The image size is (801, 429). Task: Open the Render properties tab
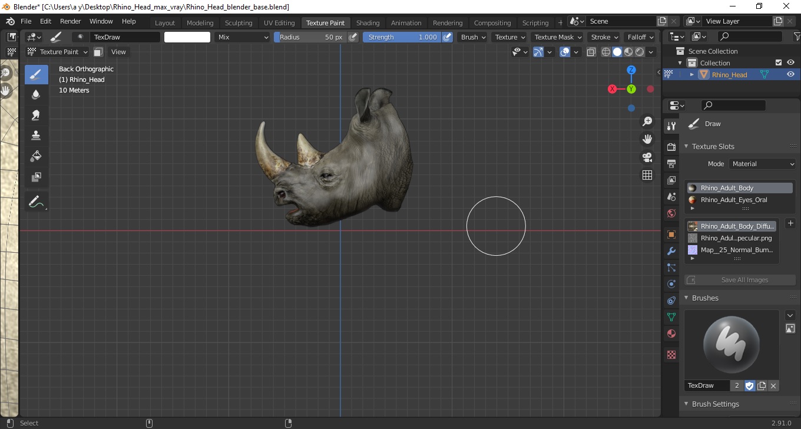(671, 147)
